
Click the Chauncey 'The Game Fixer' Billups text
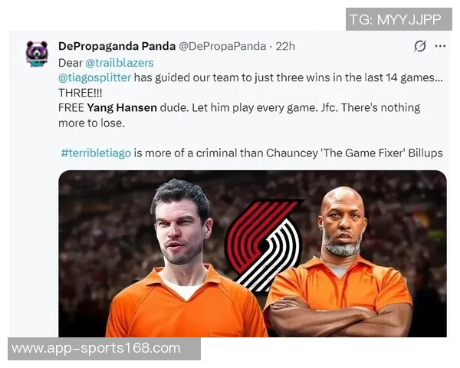(354, 153)
